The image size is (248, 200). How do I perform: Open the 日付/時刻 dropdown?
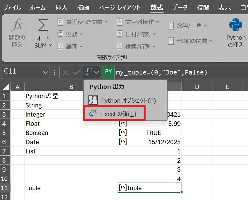[x=136, y=34]
